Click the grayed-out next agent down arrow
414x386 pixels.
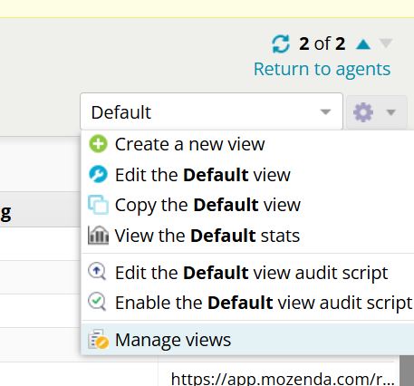click(x=386, y=43)
